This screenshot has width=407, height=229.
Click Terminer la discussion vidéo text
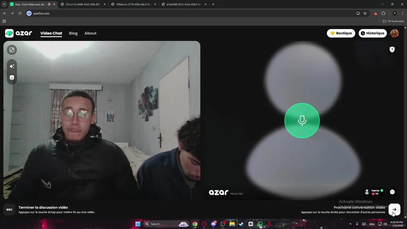[x=43, y=207]
